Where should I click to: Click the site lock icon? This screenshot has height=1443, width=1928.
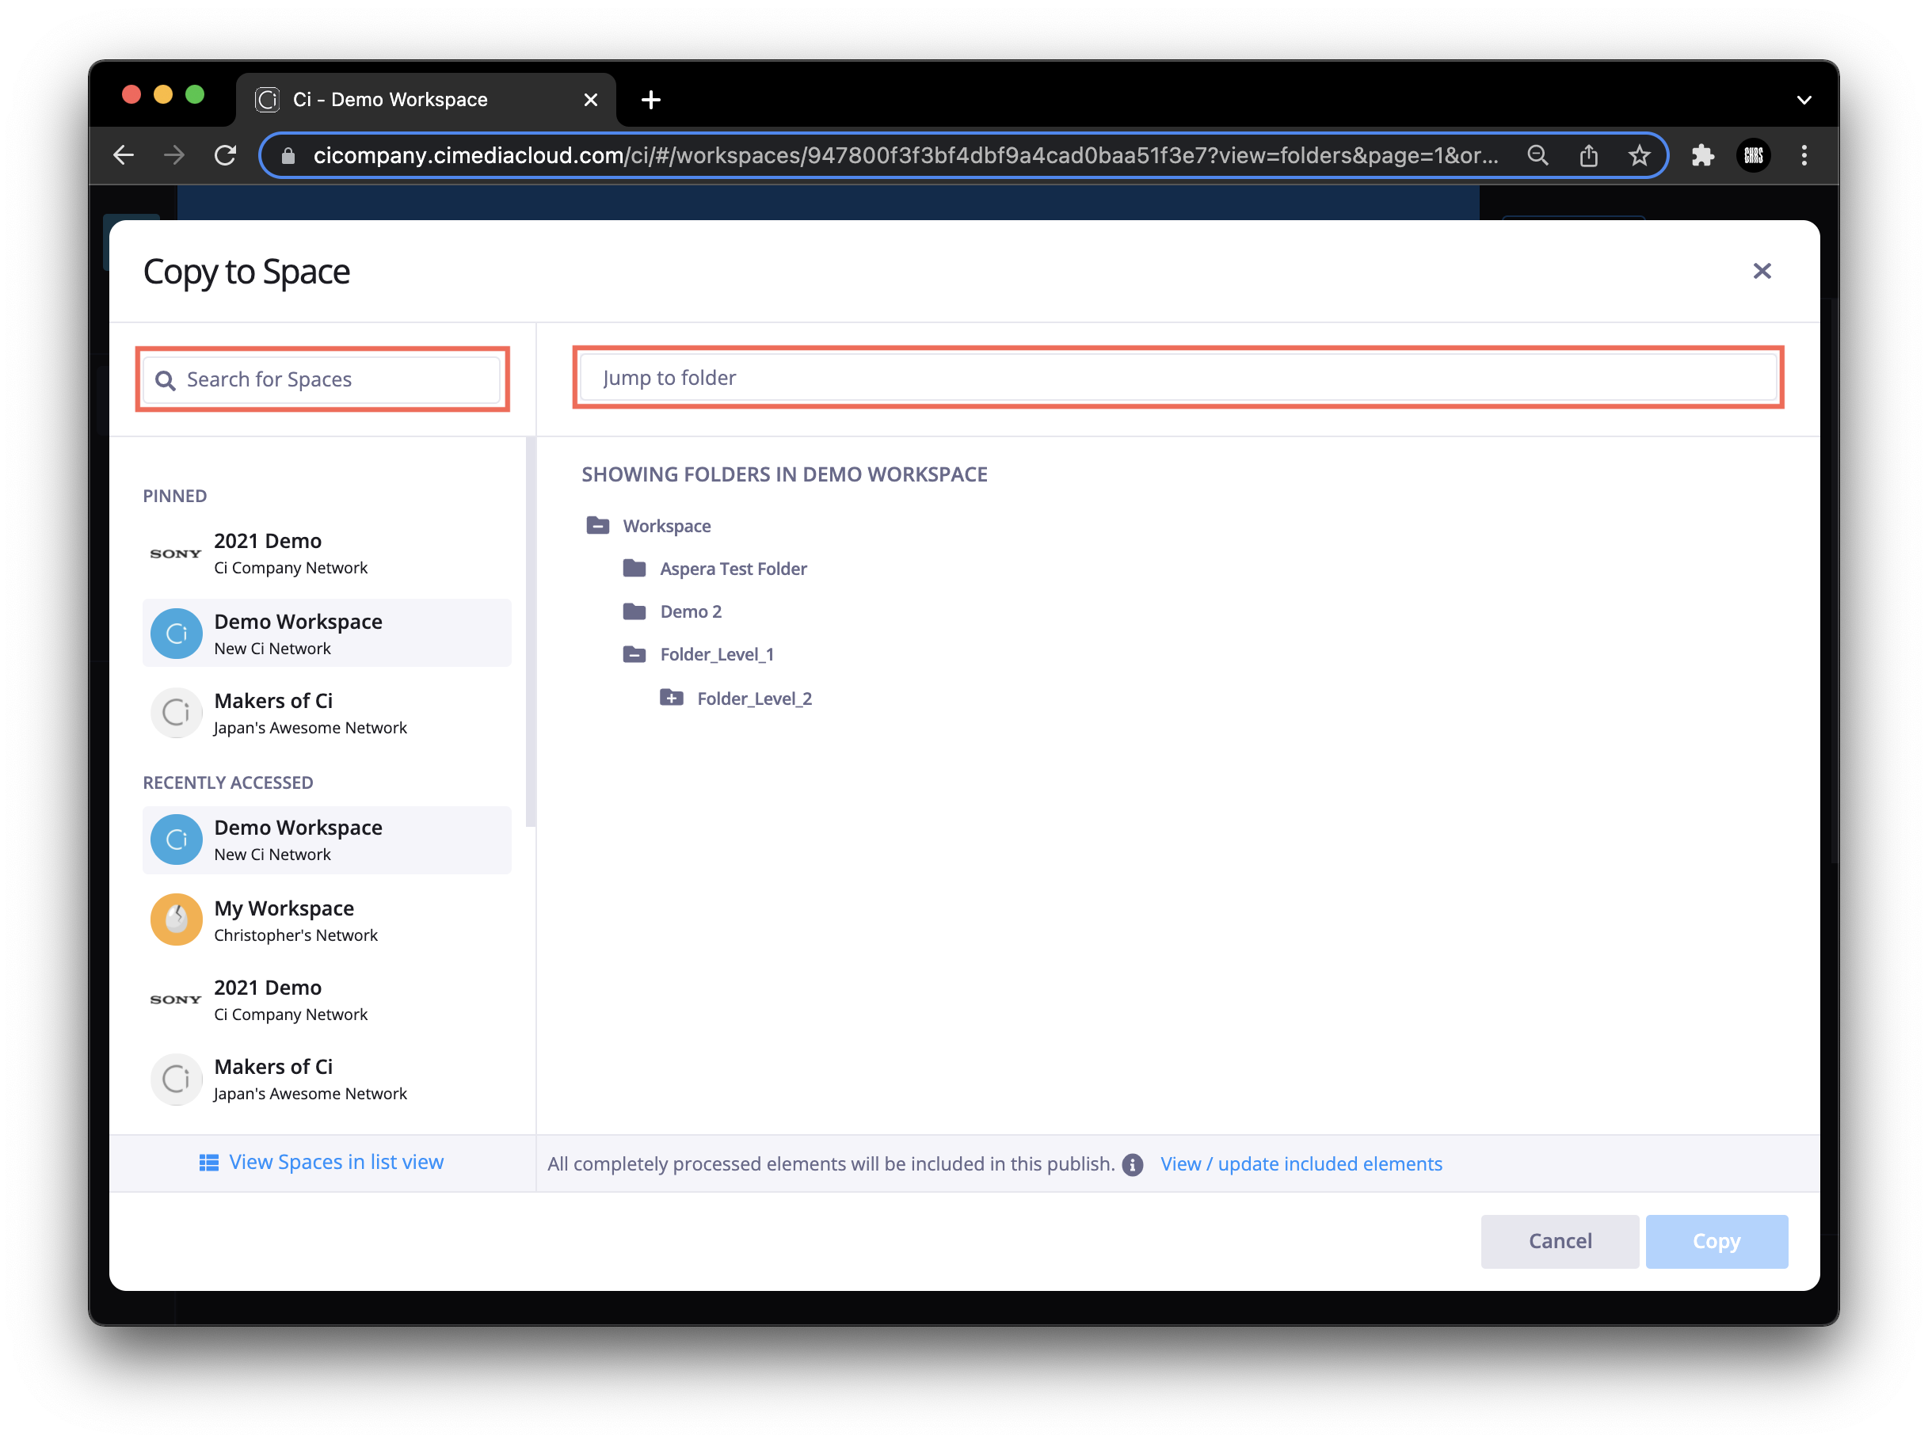coord(288,155)
